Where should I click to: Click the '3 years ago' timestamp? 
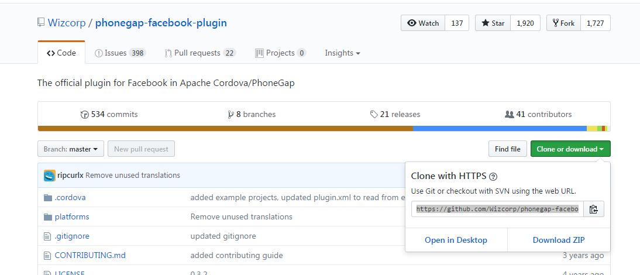pos(583,256)
